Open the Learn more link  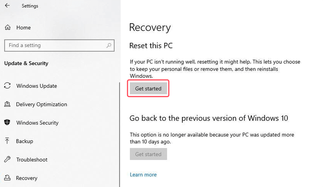pos(143,174)
